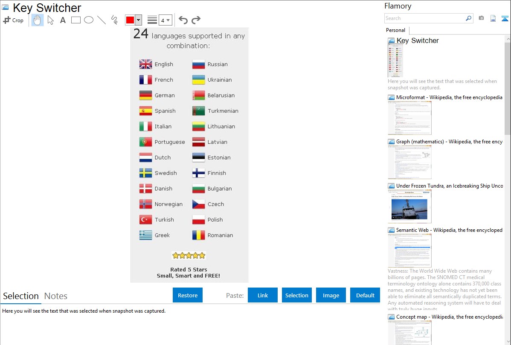The image size is (511, 345).
Task: Click the French flag icon
Action: click(x=146, y=80)
